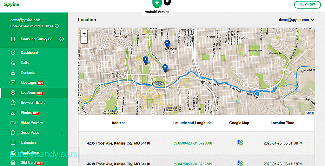Switch to the Apple iOS version icon

(x=167, y=3)
